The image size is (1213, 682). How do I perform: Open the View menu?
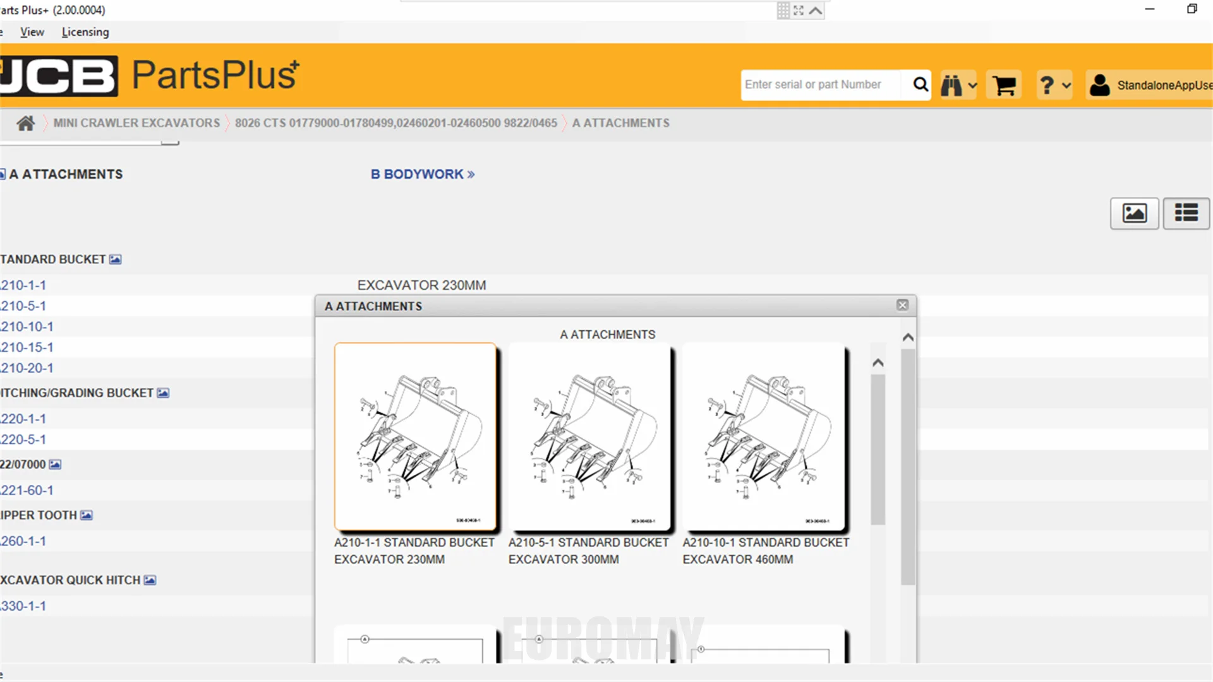[x=32, y=32]
